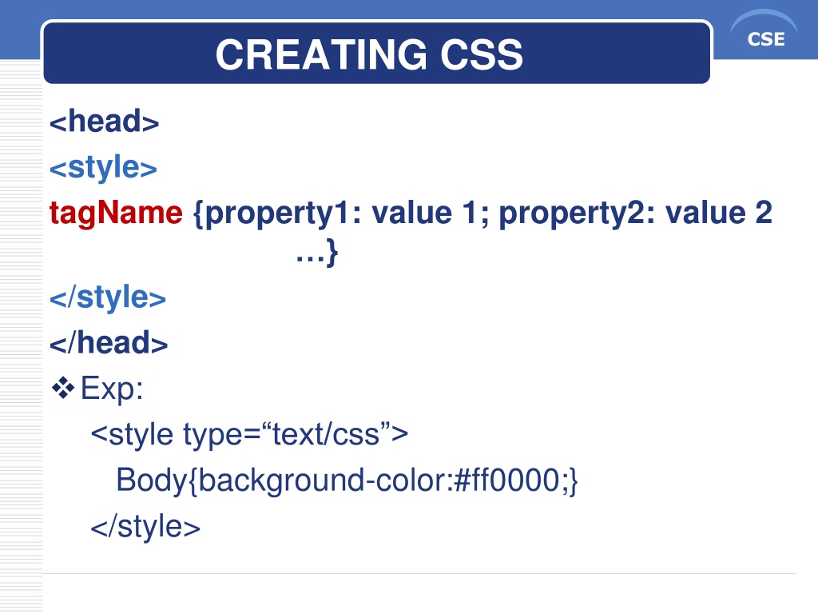Click the text 'property2: value 2'
The height and width of the screenshot is (614, 818).
point(635,213)
